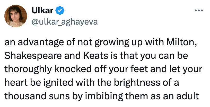This screenshot has width=210, height=107.
Task: Click the display name Ulkar
Action: [x=42, y=11]
